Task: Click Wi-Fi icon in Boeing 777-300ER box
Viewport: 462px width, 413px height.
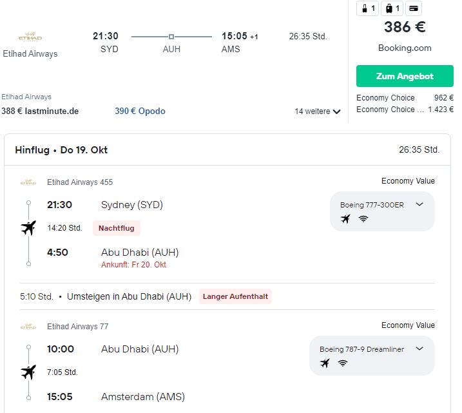Action: pos(363,218)
